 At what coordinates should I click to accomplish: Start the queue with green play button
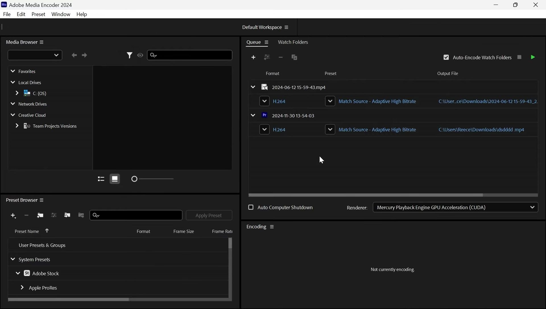point(533,57)
